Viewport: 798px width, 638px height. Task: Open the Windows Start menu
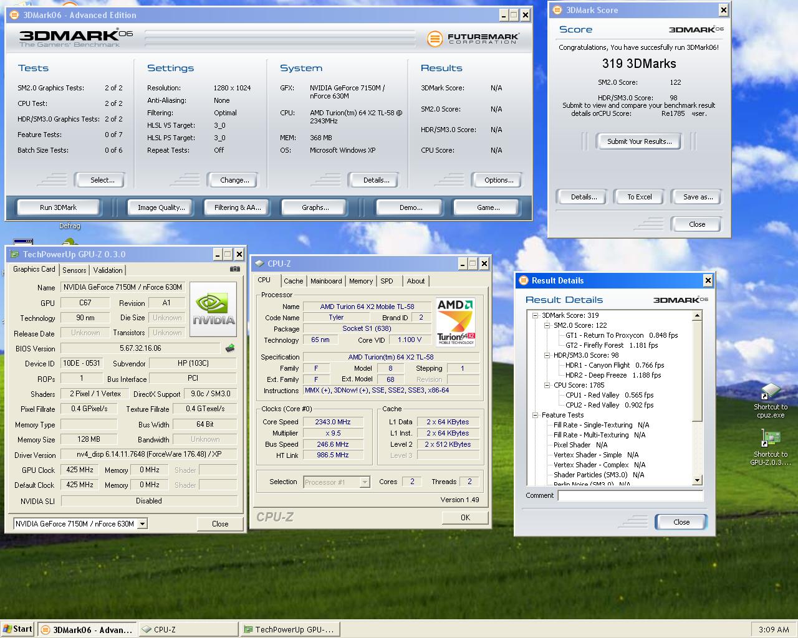coord(17,629)
